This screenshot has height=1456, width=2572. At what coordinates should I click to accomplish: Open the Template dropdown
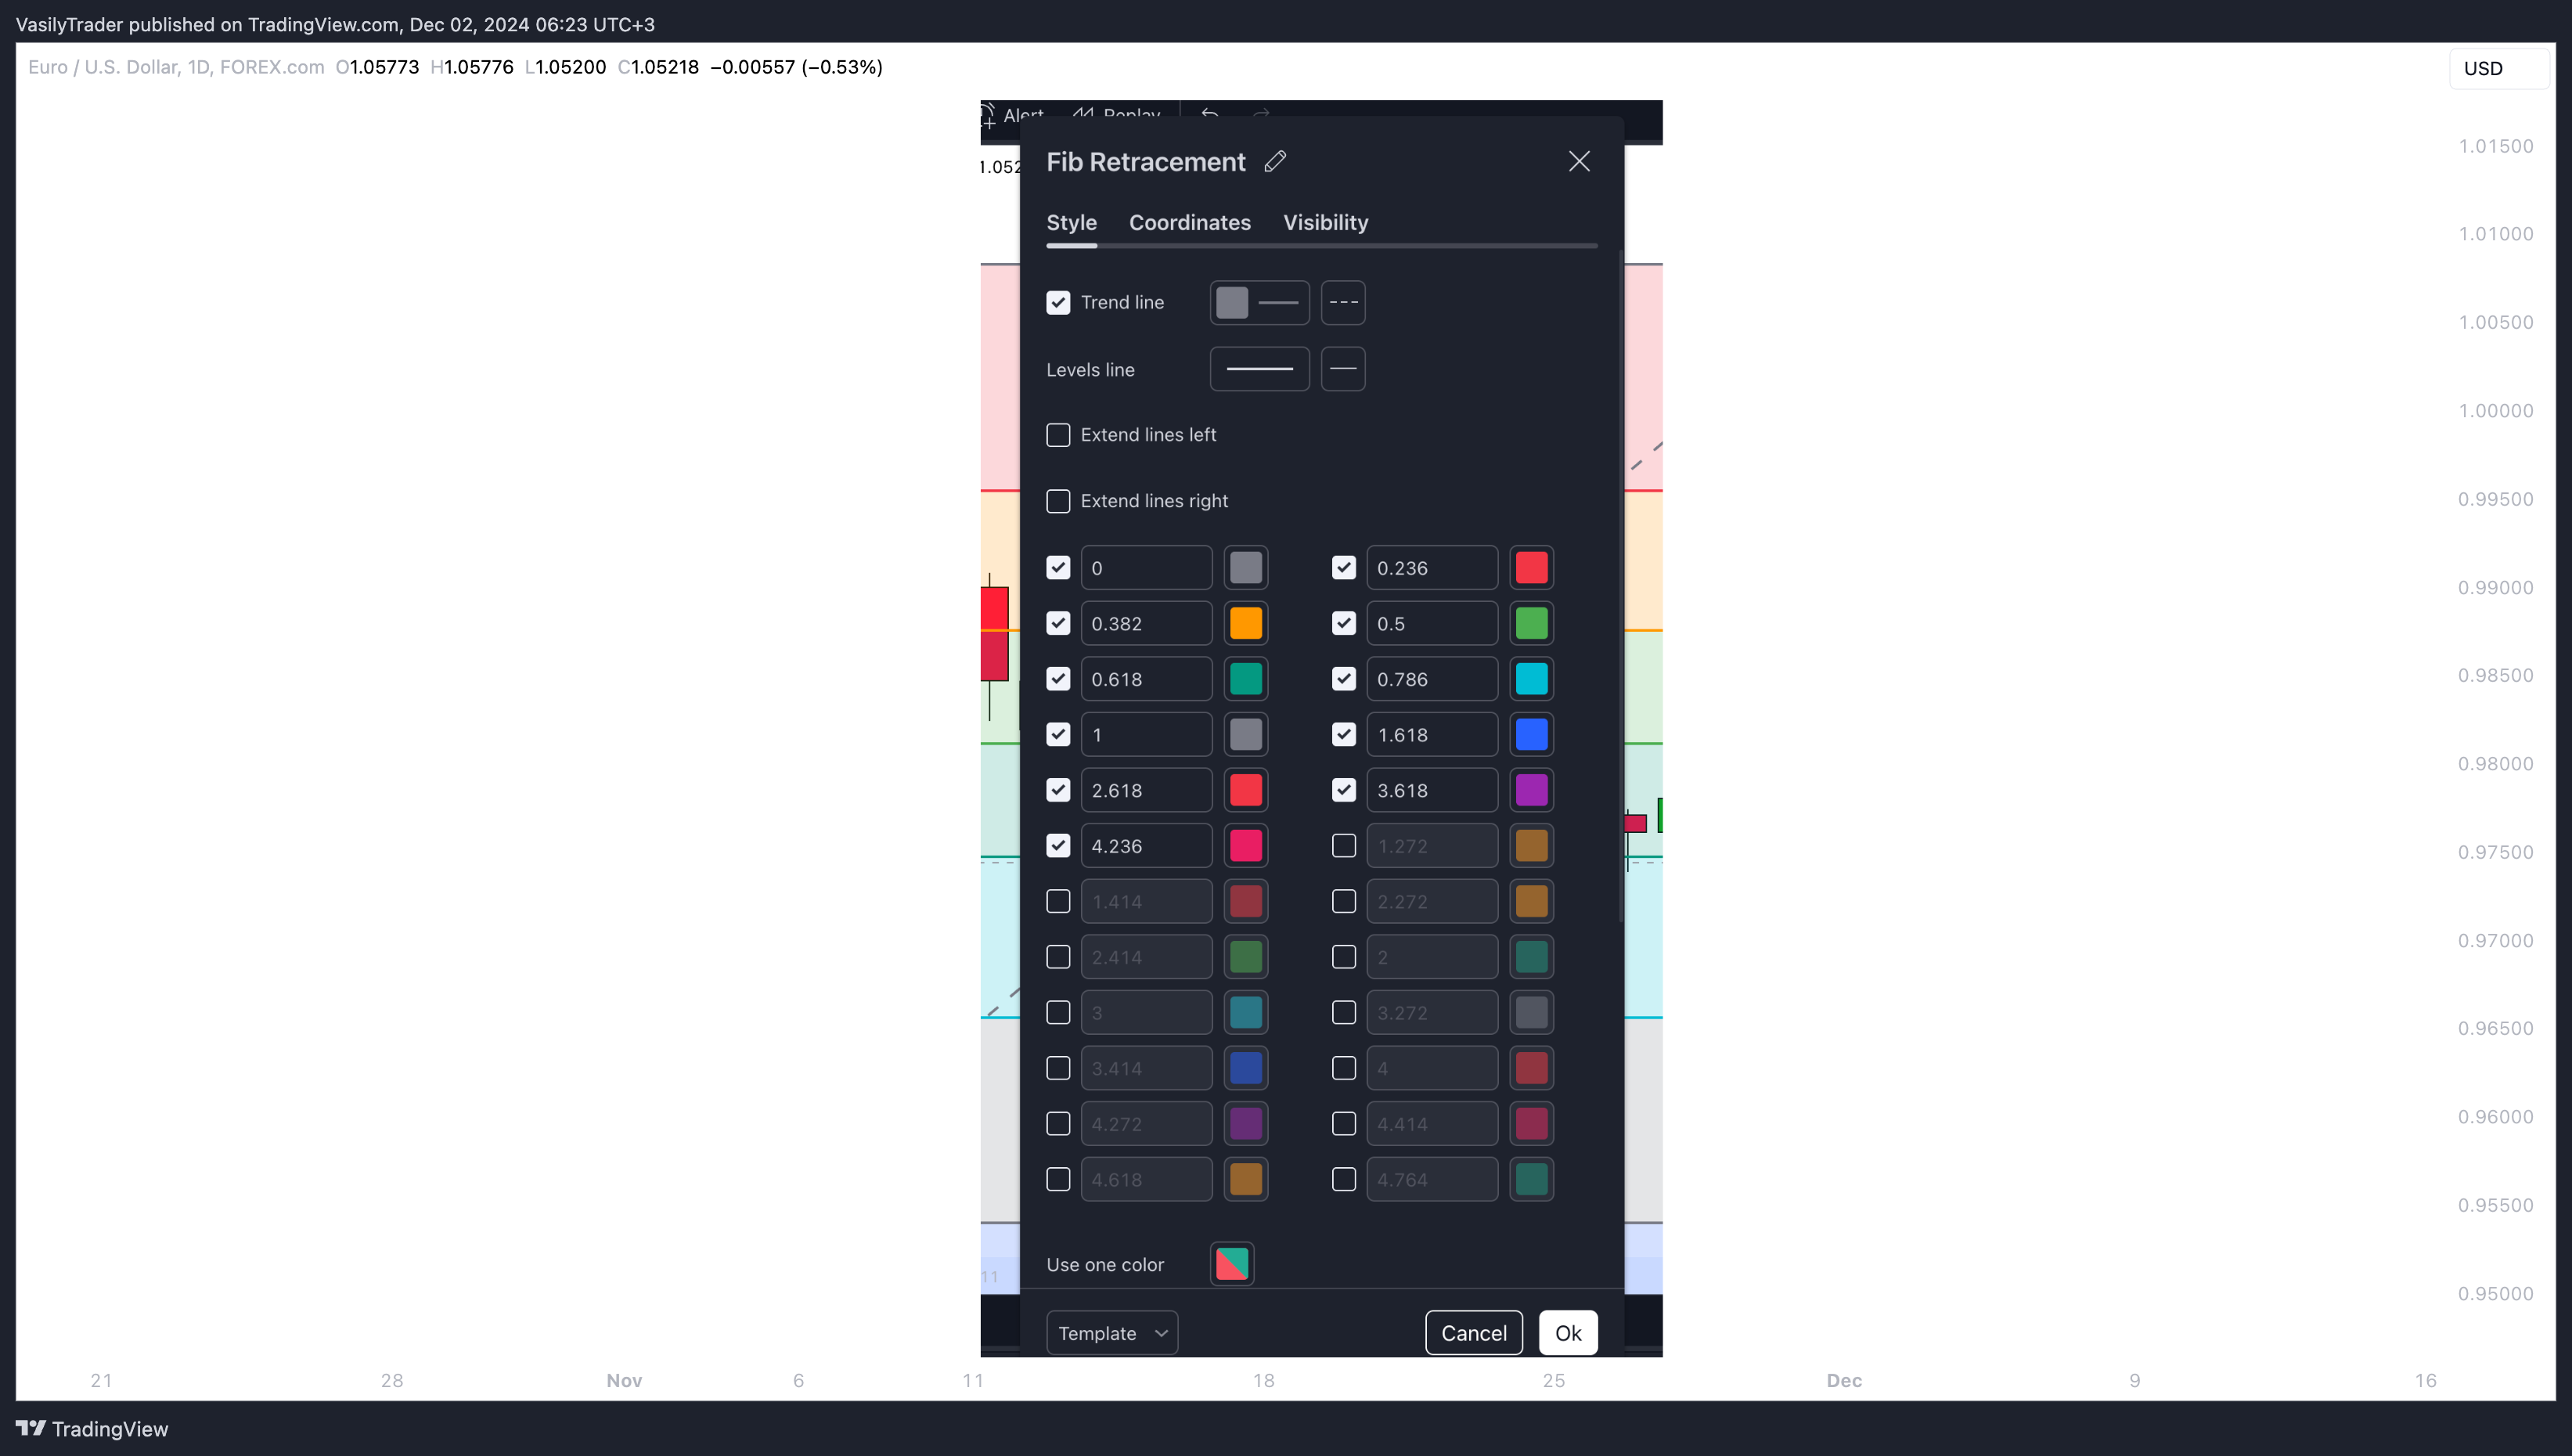[1111, 1333]
